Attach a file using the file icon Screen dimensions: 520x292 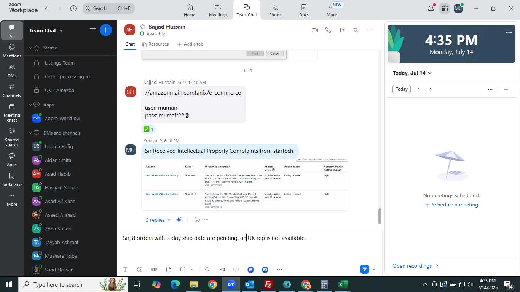[169, 270]
